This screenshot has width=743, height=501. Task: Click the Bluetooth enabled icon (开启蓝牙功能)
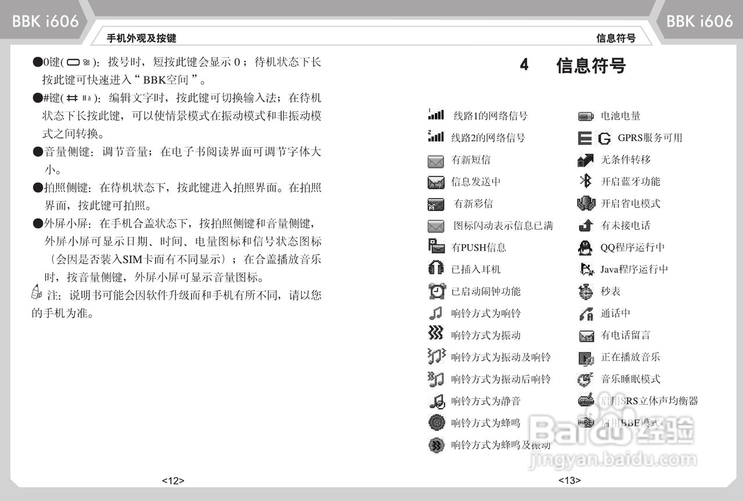(586, 181)
